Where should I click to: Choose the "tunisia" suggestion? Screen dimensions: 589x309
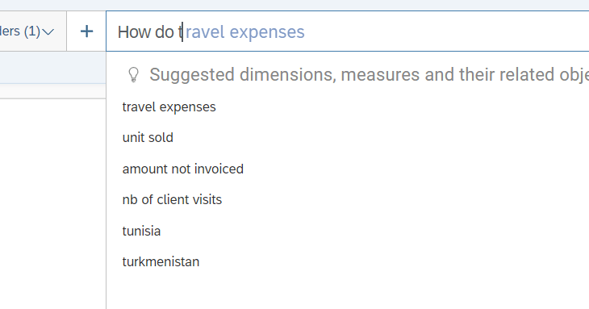tap(141, 231)
